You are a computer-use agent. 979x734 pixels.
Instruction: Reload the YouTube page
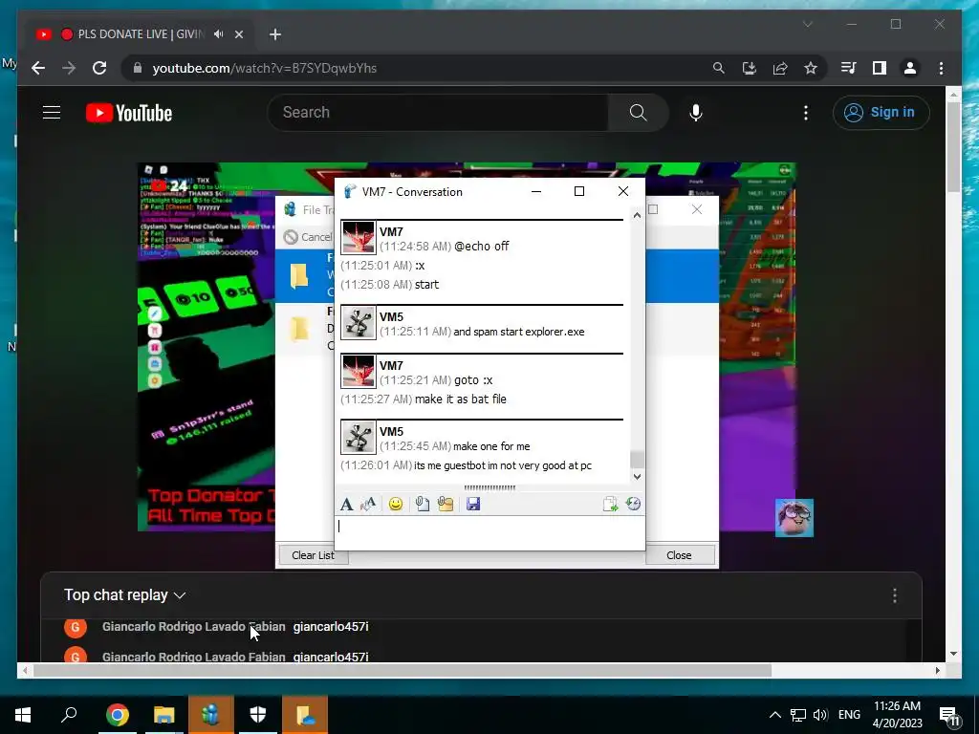pos(99,68)
